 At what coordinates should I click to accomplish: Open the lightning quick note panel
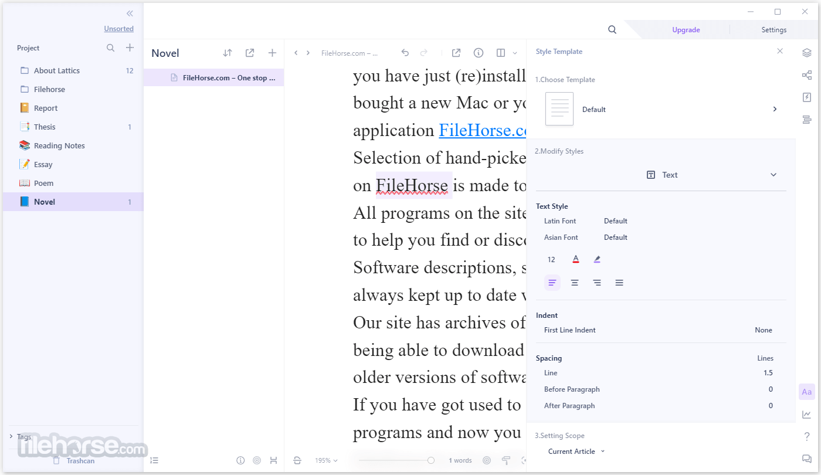tap(807, 97)
